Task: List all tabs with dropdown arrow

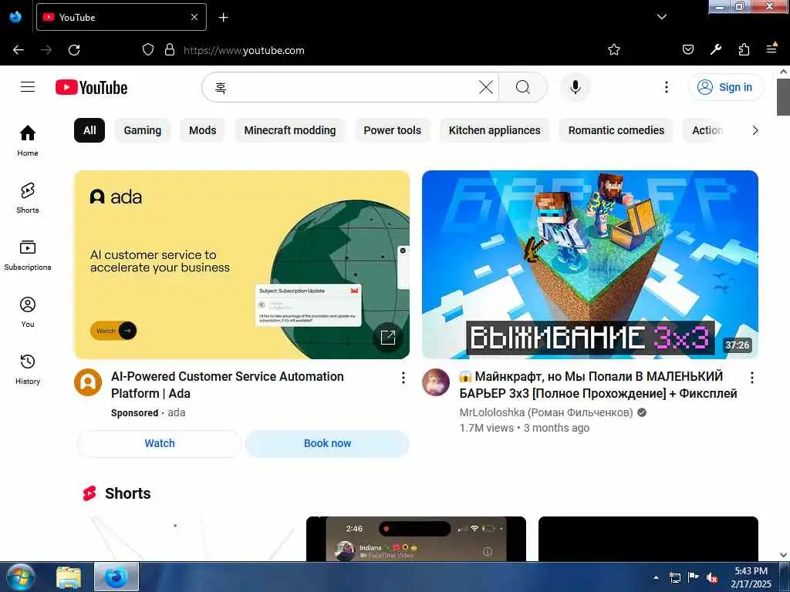Action: coord(661,17)
